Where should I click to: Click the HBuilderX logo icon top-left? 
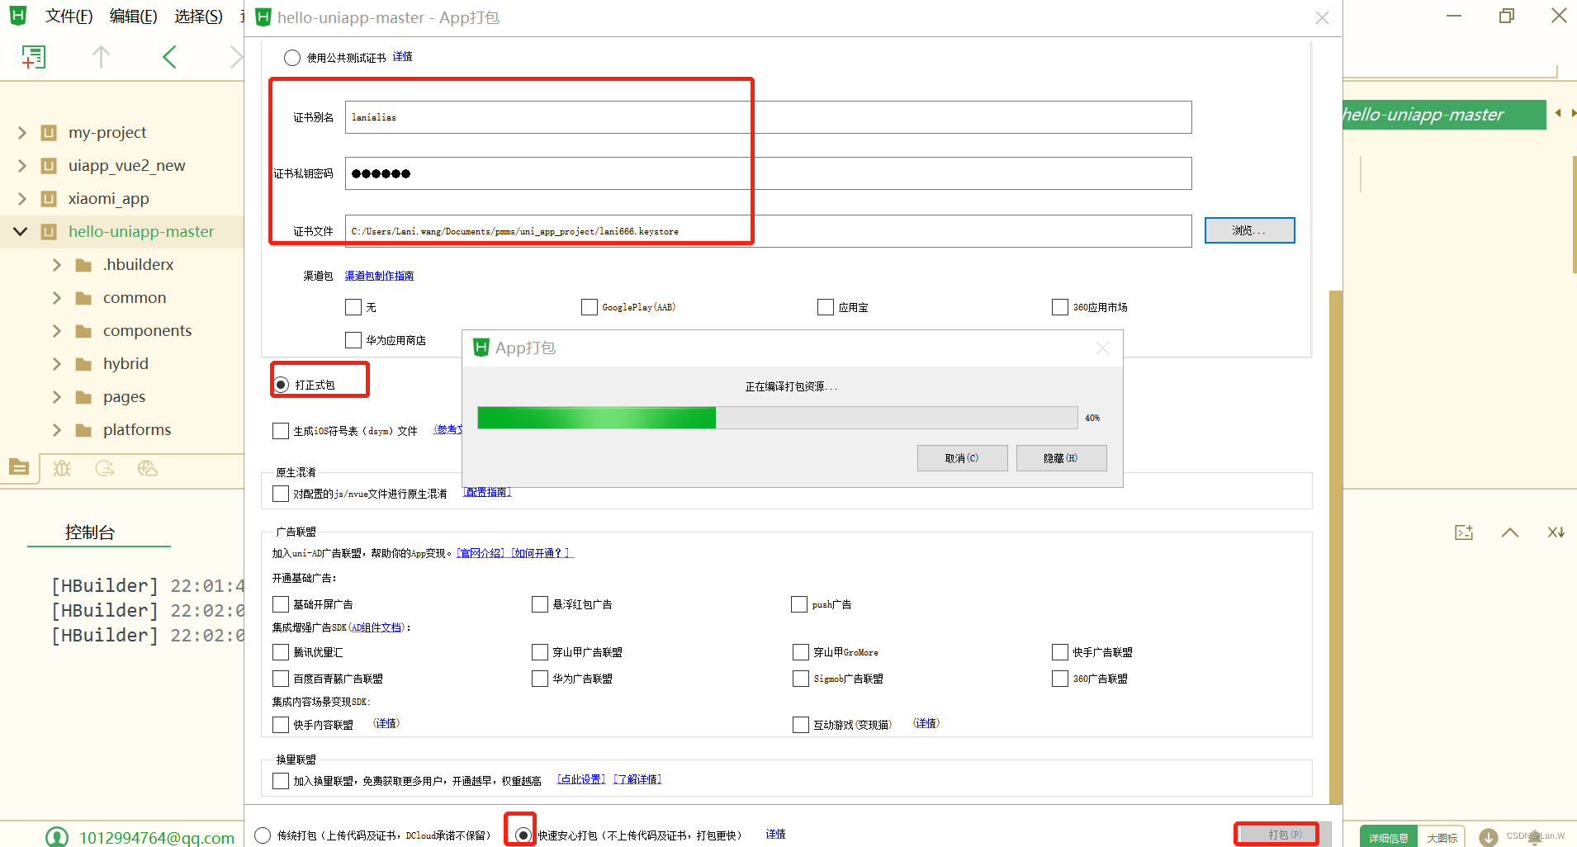17,16
